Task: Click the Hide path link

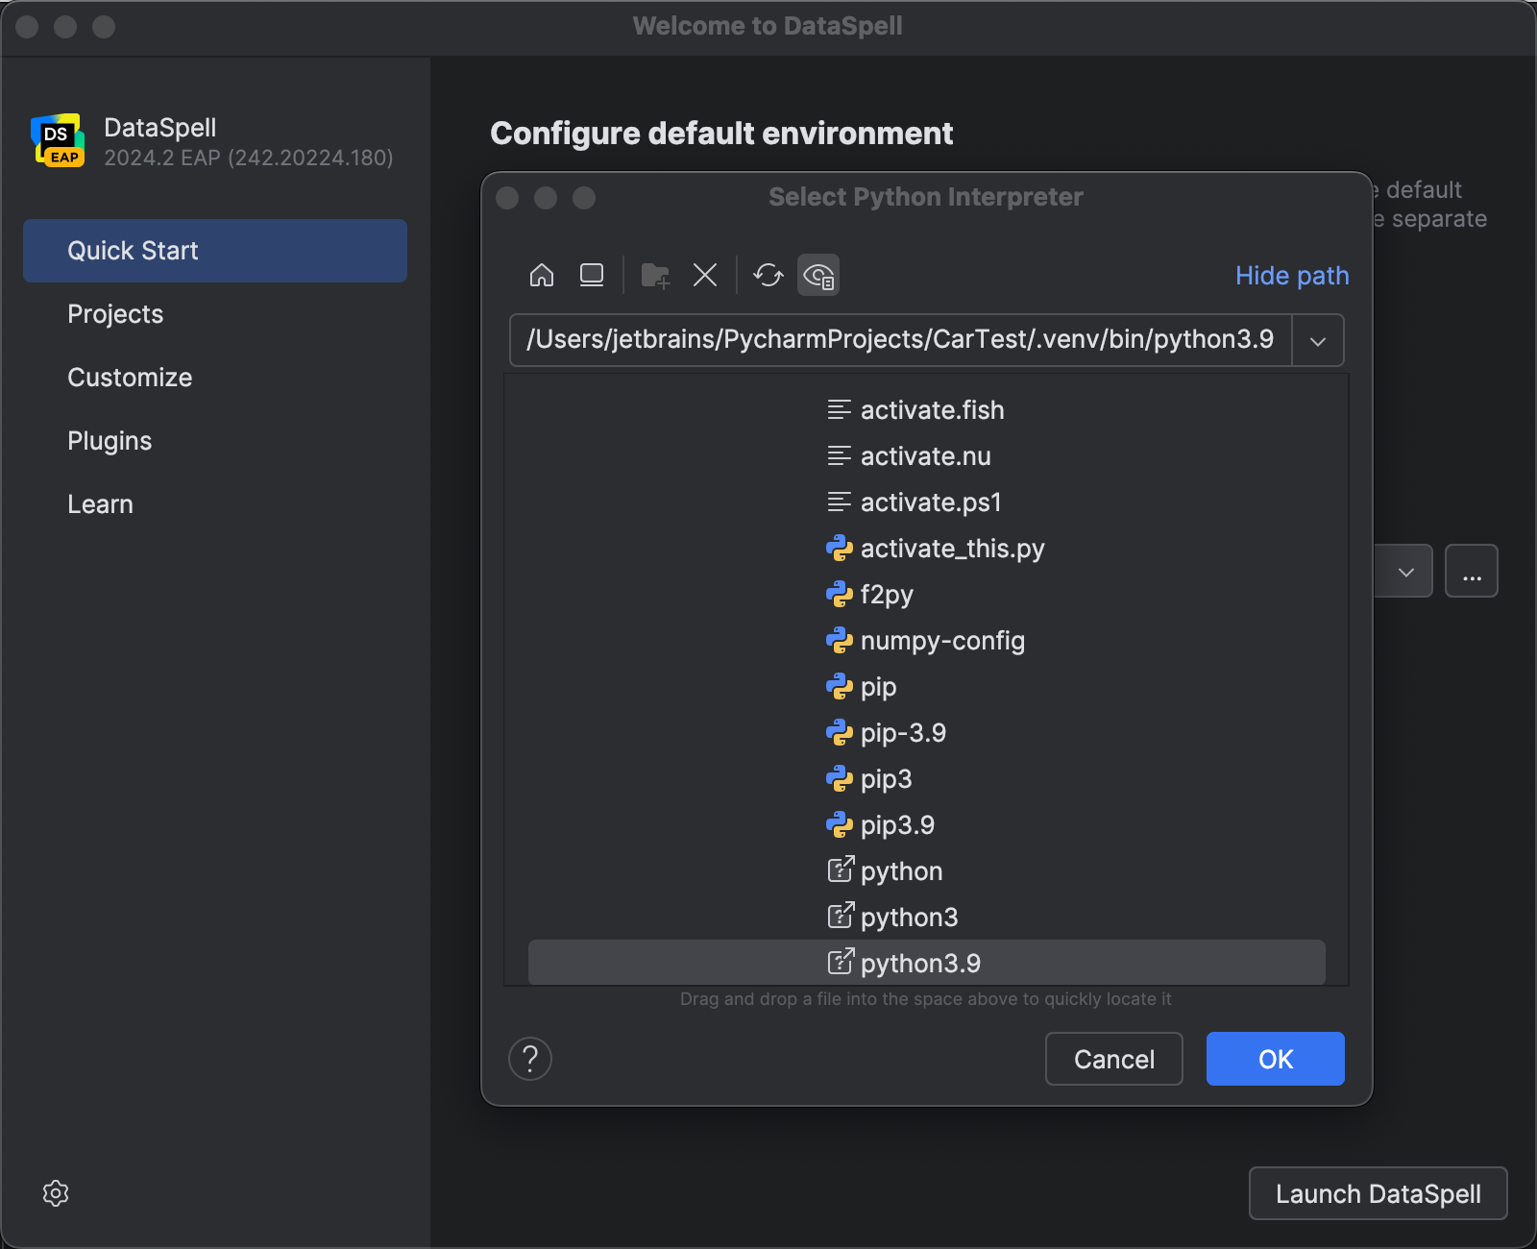Action: pyautogui.click(x=1292, y=276)
